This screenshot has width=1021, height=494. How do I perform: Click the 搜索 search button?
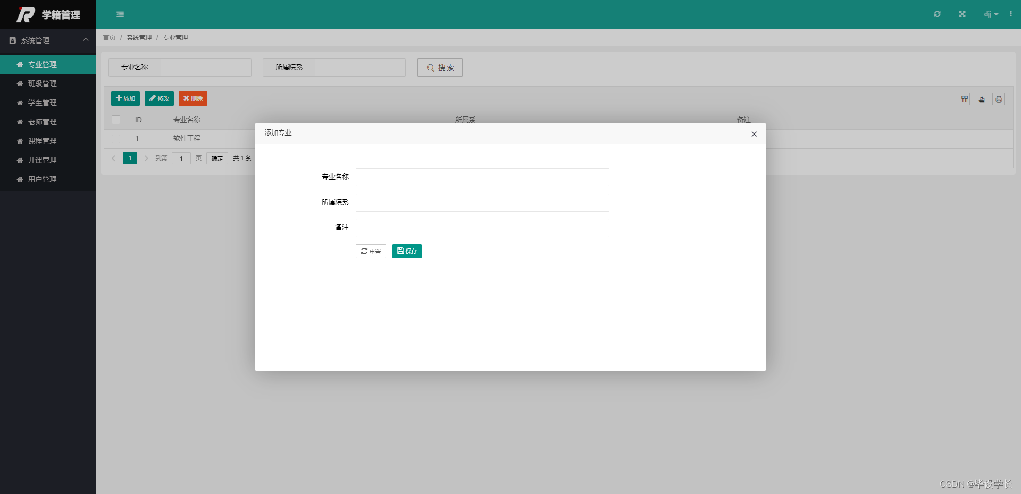(440, 68)
